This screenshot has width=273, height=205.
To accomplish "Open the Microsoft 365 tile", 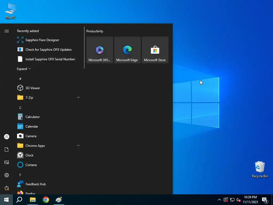I will 100,50.
